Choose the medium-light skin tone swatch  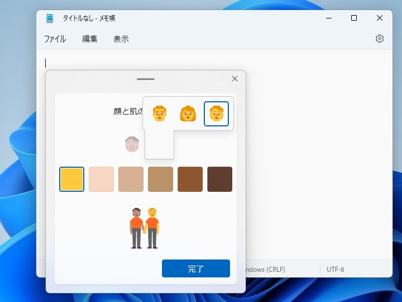(131, 180)
